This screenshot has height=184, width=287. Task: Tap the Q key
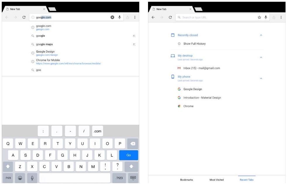(x=8, y=144)
